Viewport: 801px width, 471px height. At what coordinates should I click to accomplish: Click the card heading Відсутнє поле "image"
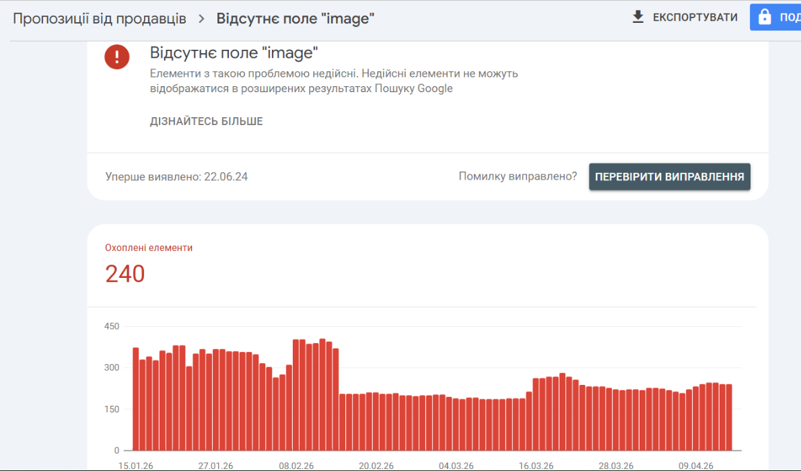pos(234,52)
